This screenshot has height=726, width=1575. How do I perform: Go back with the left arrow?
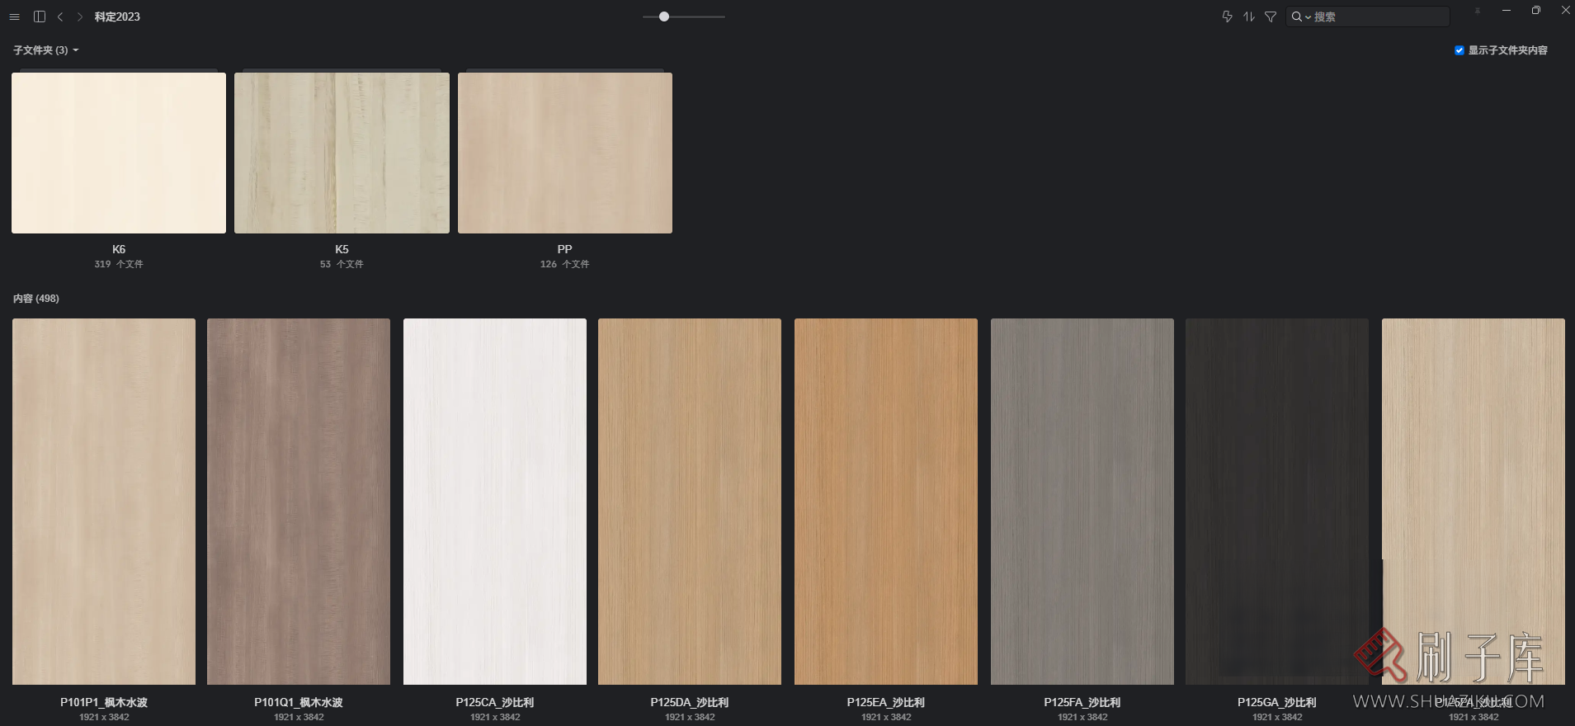click(60, 16)
